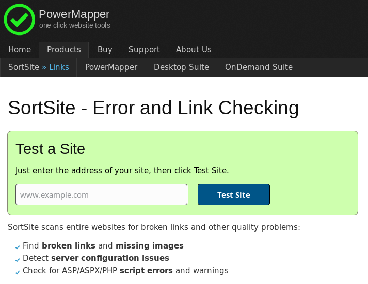Click the 'Just enter the address' instruction text
This screenshot has width=368, height=284.
pos(122,170)
